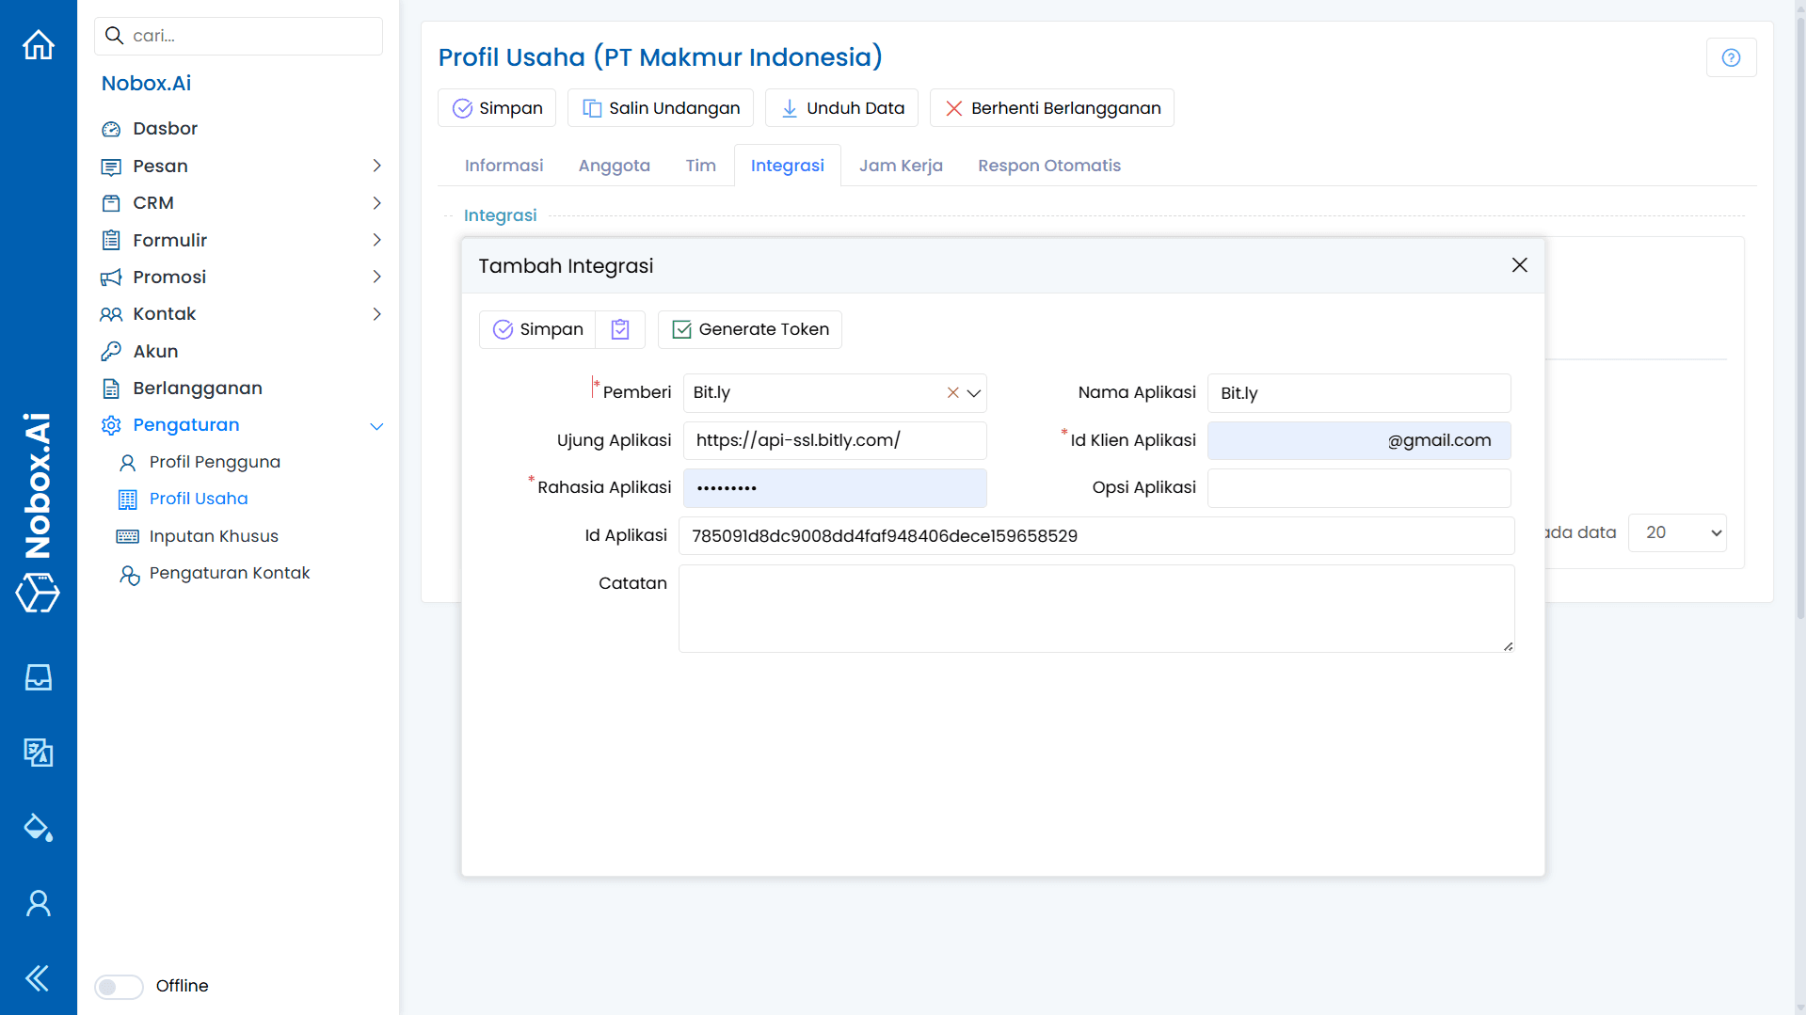
Task: Click the Nobox.Ai diamond logo icon
Action: tap(36, 594)
